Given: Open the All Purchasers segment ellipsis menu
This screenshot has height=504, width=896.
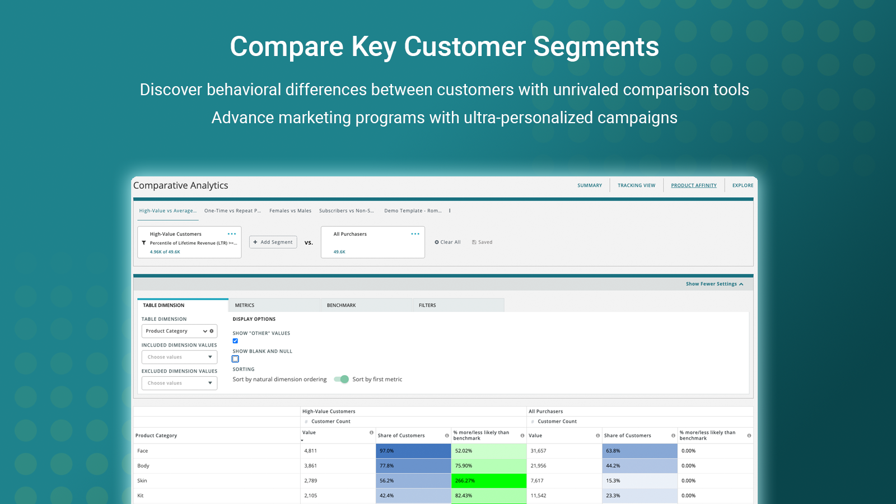Looking at the screenshot, I should pyautogui.click(x=415, y=234).
